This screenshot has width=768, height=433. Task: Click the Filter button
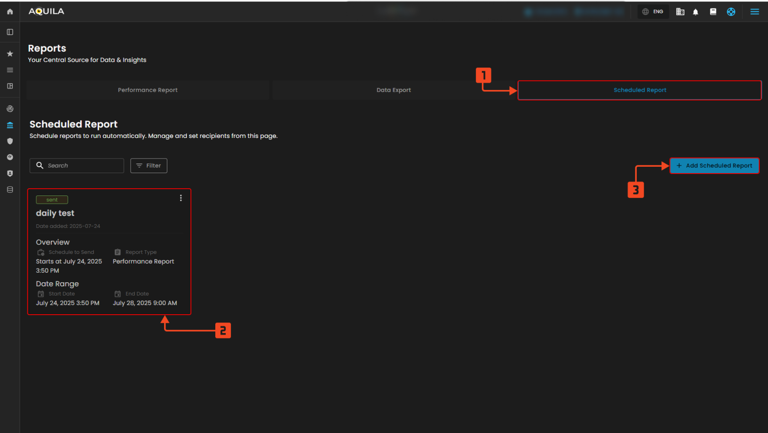[x=149, y=166]
